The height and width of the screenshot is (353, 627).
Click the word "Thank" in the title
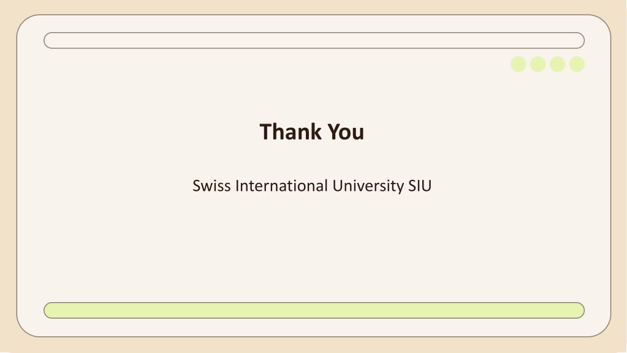coord(291,132)
